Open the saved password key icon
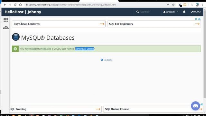The width and height of the screenshot is (206, 116). click(168, 5)
